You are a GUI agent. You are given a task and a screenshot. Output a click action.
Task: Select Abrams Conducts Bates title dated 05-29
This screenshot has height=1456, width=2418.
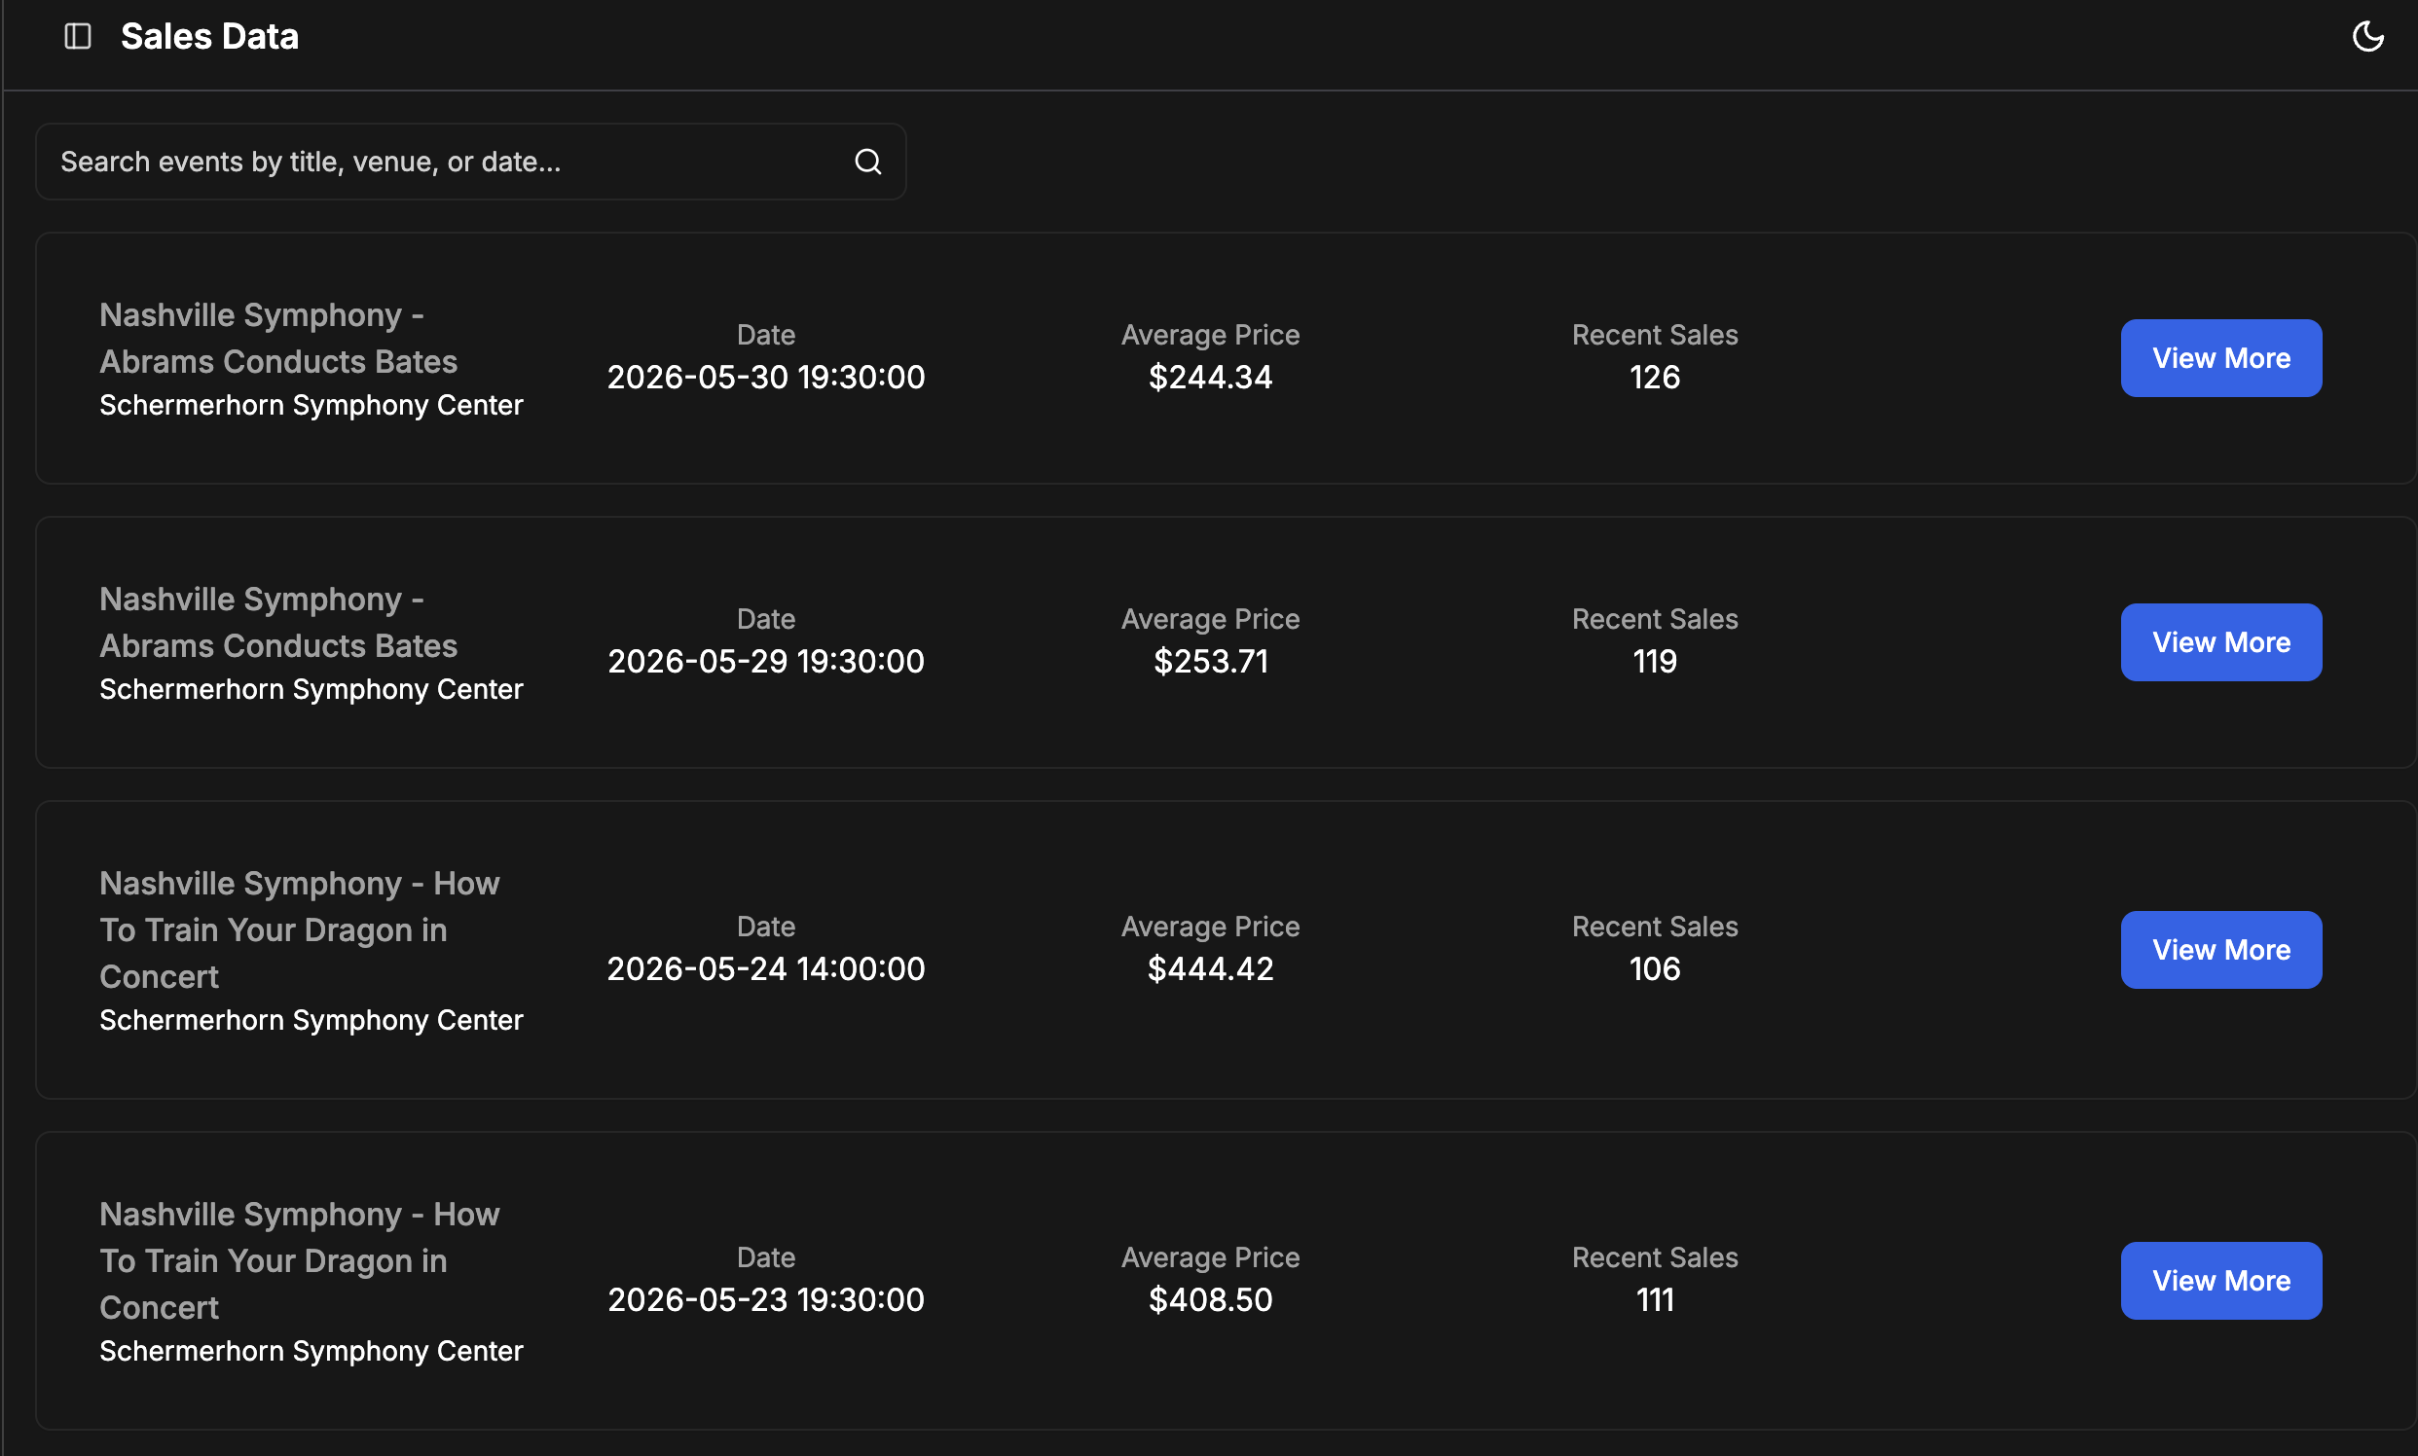point(278,623)
